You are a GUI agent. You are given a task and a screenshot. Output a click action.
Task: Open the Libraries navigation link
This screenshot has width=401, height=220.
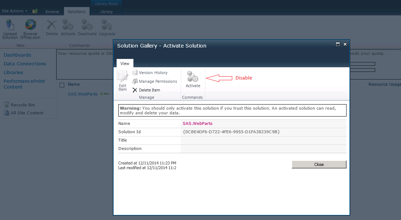(x=13, y=72)
